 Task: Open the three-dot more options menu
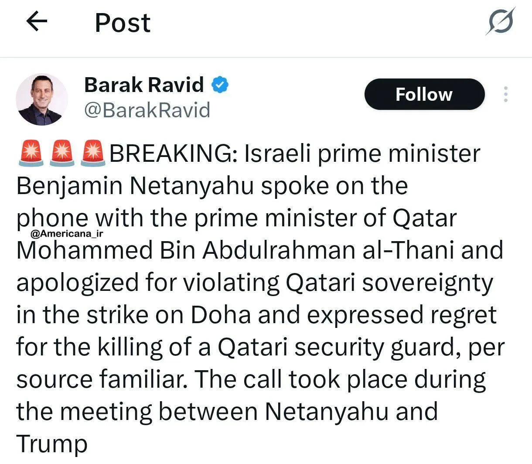(506, 94)
